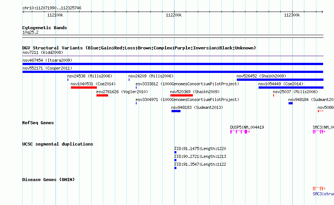Click the nsv520369 (Shaikh2009) red loss bar
The width and height of the screenshot is (334, 205).
(x=182, y=95)
